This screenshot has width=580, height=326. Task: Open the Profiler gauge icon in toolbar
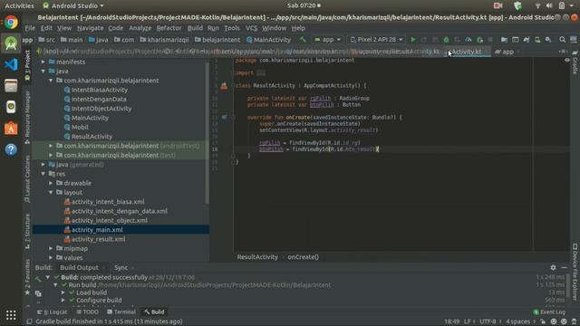(x=469, y=40)
